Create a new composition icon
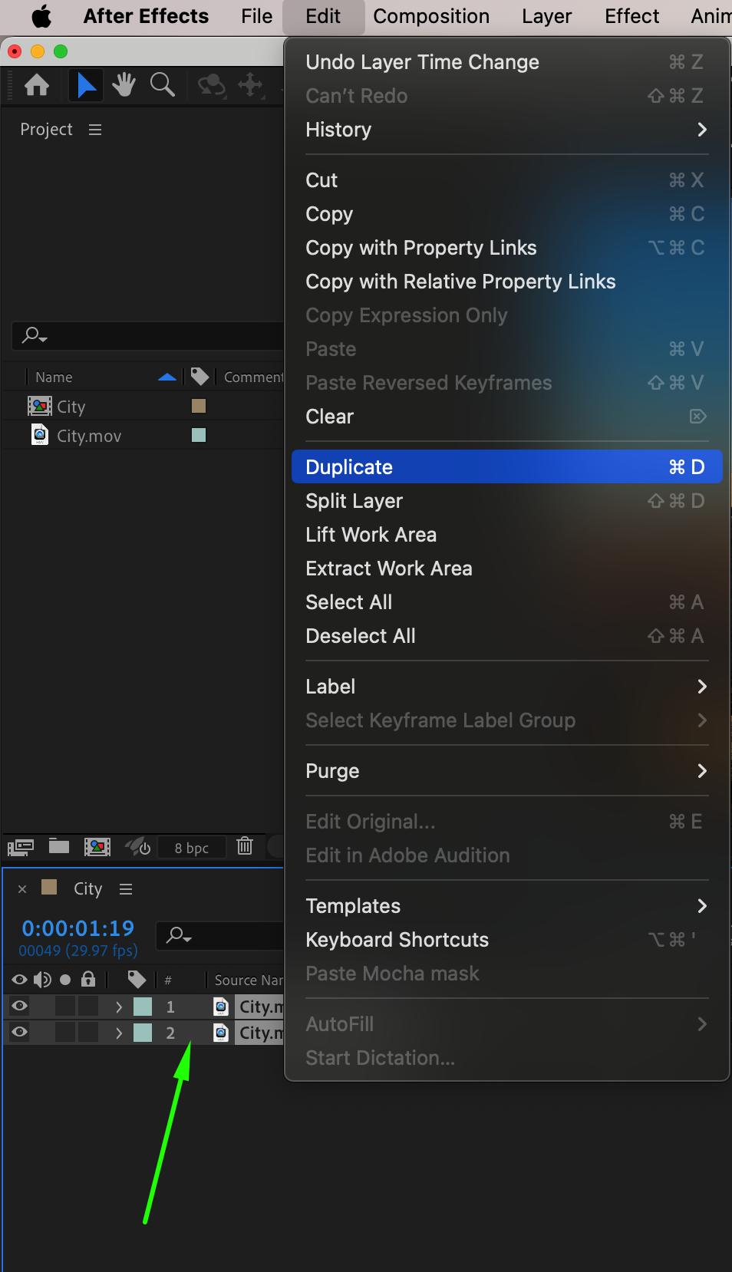The height and width of the screenshot is (1272, 732). pos(97,846)
